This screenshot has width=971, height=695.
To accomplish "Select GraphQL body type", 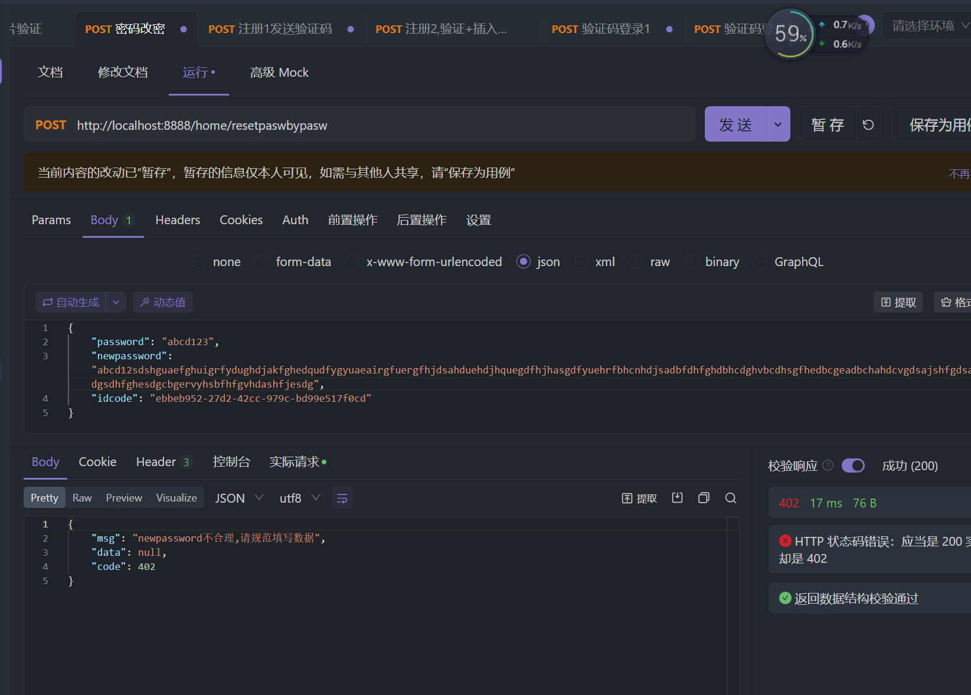I will click(x=789, y=261).
